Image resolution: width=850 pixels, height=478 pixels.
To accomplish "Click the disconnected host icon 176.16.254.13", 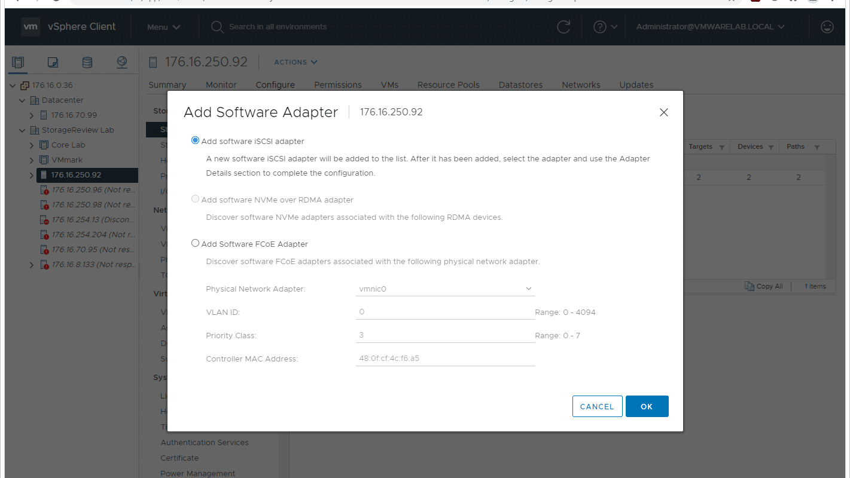I will pyautogui.click(x=44, y=220).
